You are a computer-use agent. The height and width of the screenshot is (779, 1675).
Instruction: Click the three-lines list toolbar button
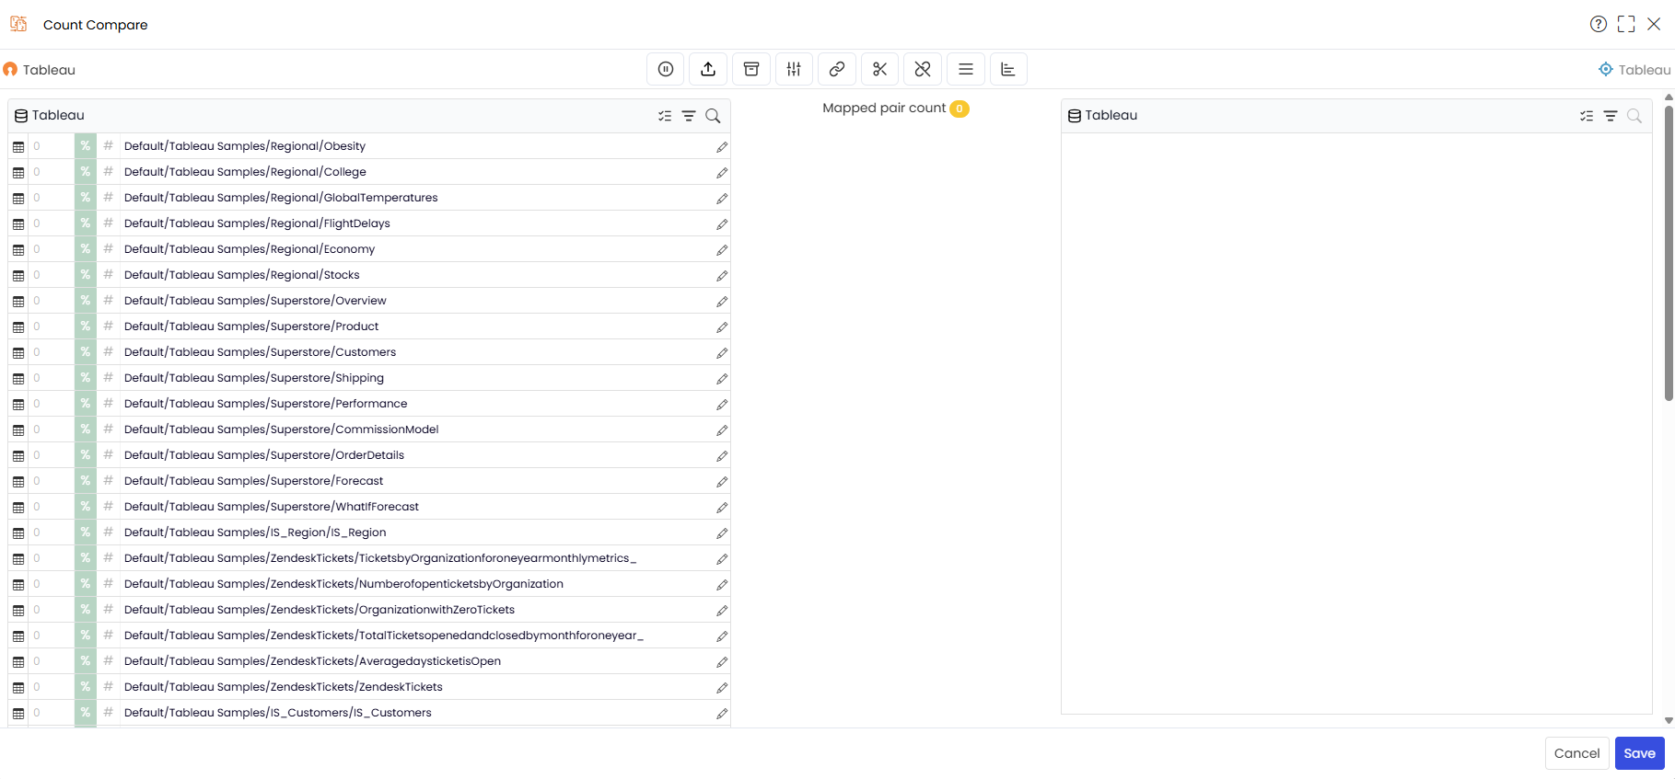pos(966,69)
